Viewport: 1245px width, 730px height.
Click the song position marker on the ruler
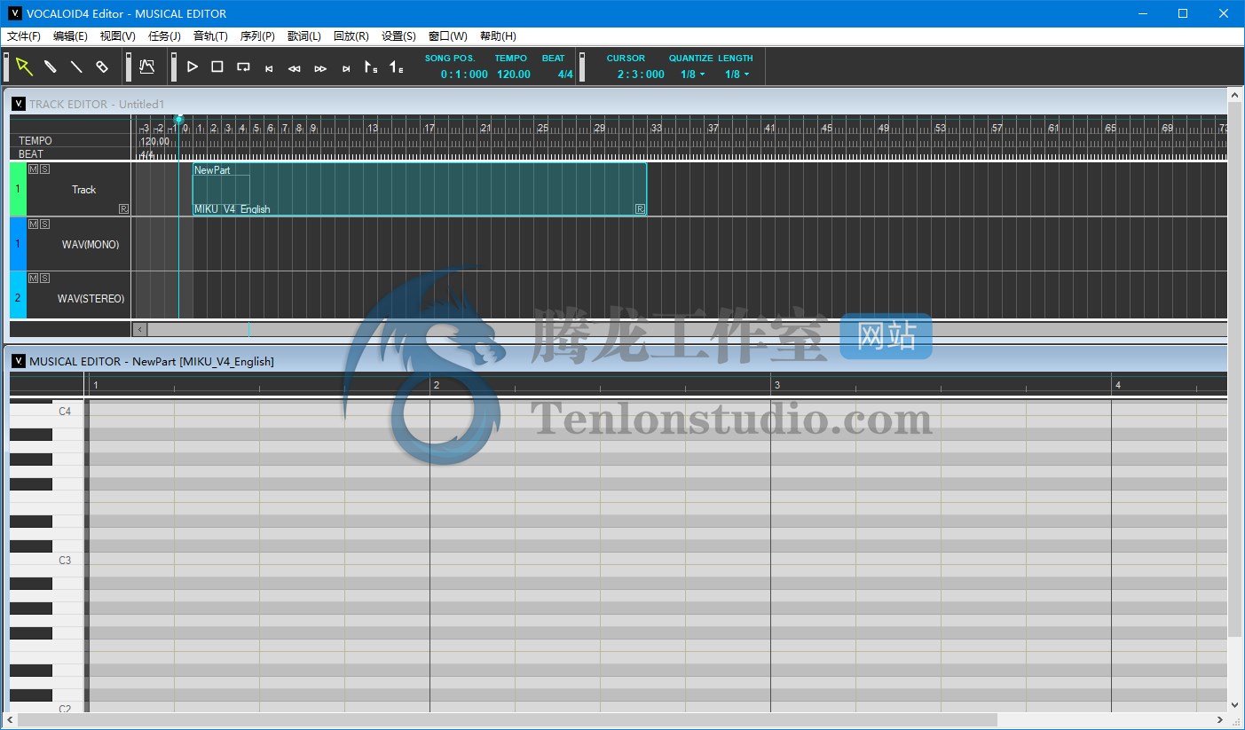178,119
